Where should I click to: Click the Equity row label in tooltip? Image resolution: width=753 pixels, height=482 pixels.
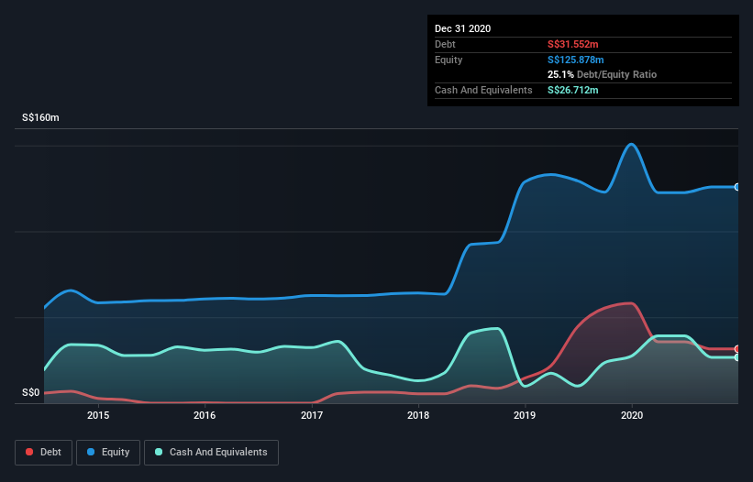[x=448, y=60]
